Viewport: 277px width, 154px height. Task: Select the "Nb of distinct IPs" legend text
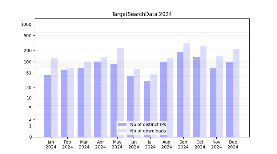(x=148, y=124)
